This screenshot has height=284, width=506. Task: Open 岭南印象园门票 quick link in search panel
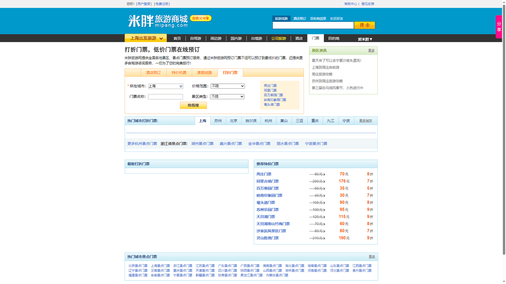275,100
